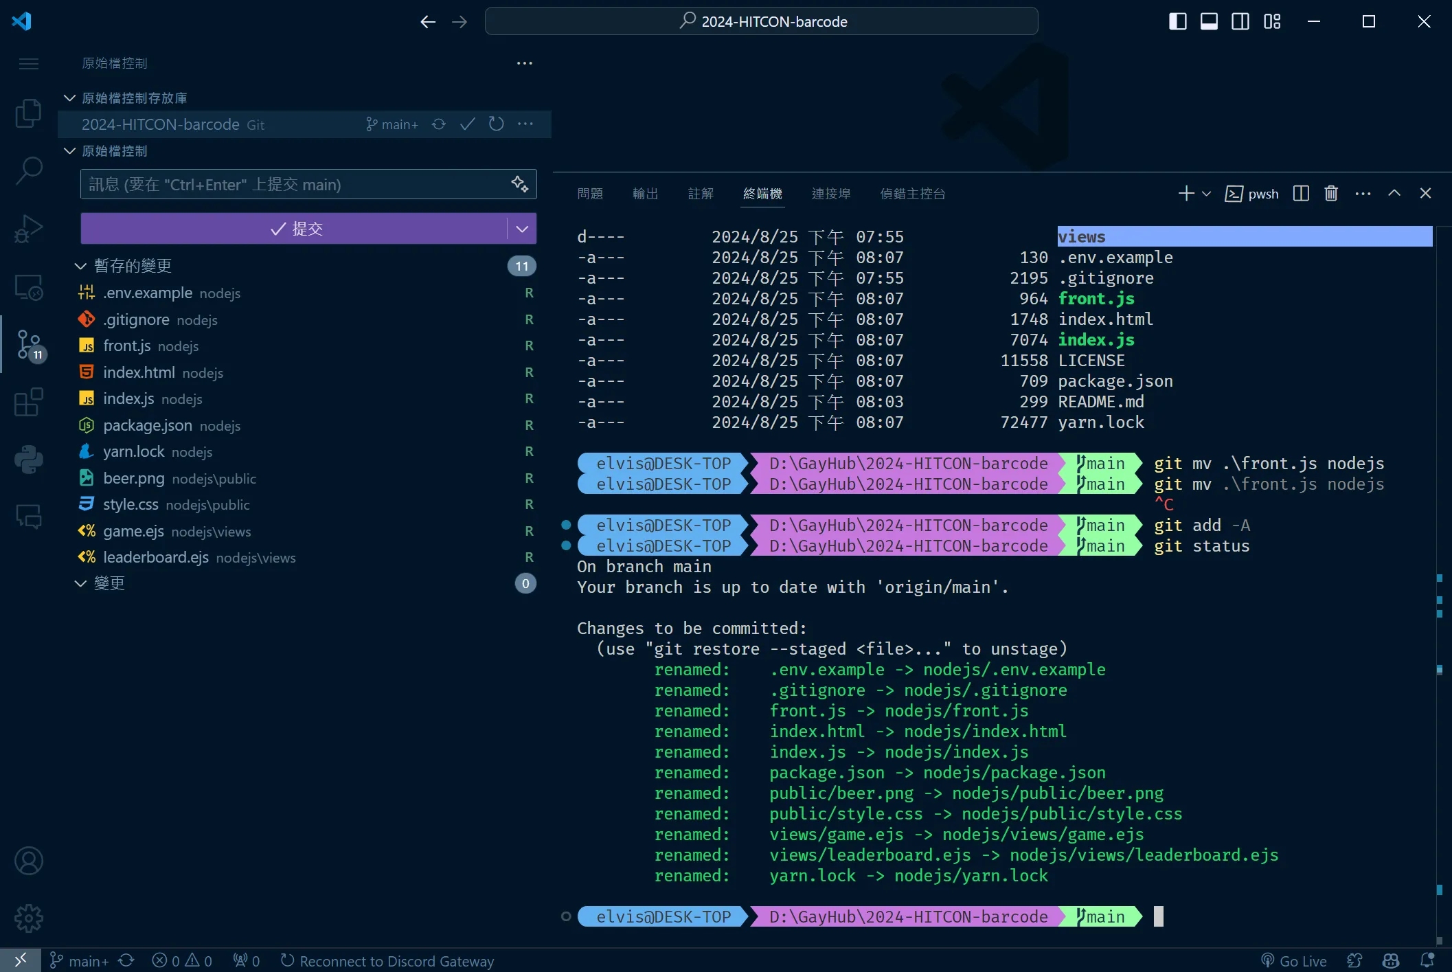
Task: Click refresh icon in repository row
Action: tap(497, 124)
